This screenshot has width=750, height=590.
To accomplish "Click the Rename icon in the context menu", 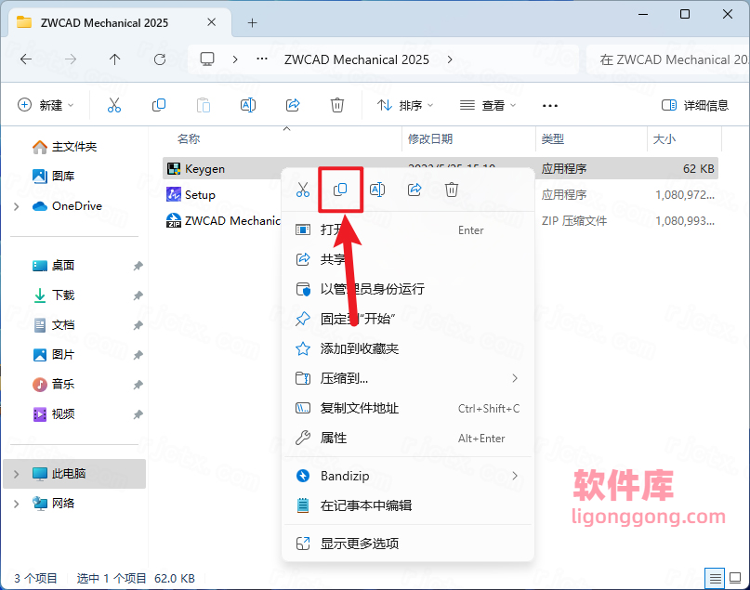I will [377, 190].
